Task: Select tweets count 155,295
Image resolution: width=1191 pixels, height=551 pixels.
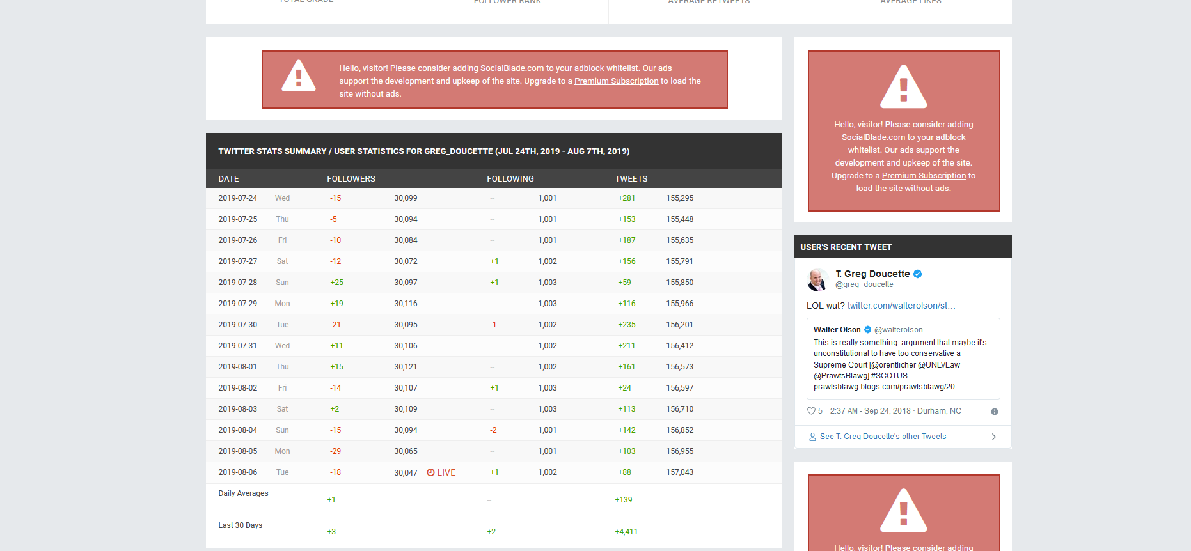Action: pos(679,198)
